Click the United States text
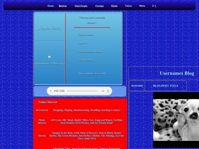Image resolution: width=199 pixels, height=149 pixels. [x=86, y=60]
